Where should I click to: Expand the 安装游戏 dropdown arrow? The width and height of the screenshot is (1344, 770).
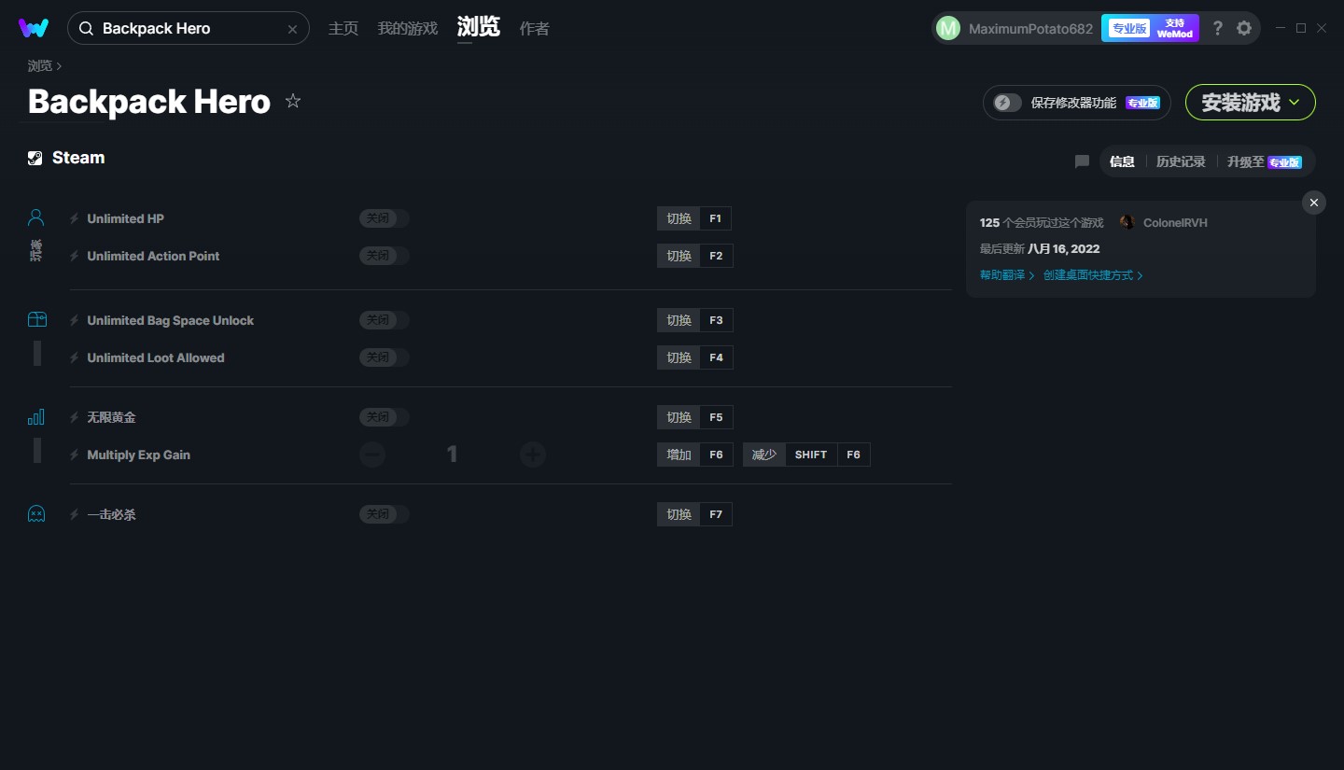coord(1295,103)
